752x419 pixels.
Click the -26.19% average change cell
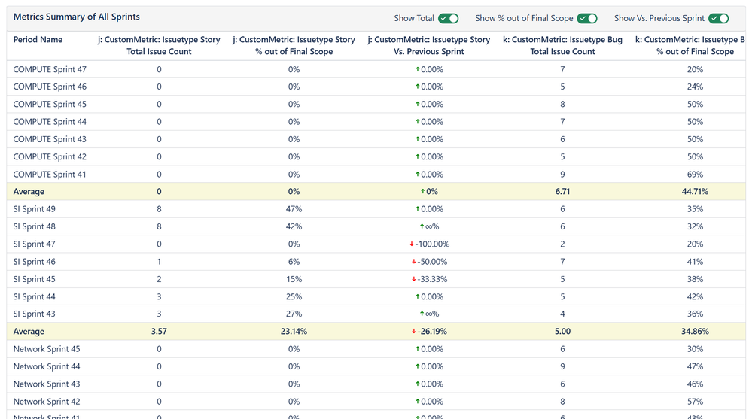tap(429, 332)
